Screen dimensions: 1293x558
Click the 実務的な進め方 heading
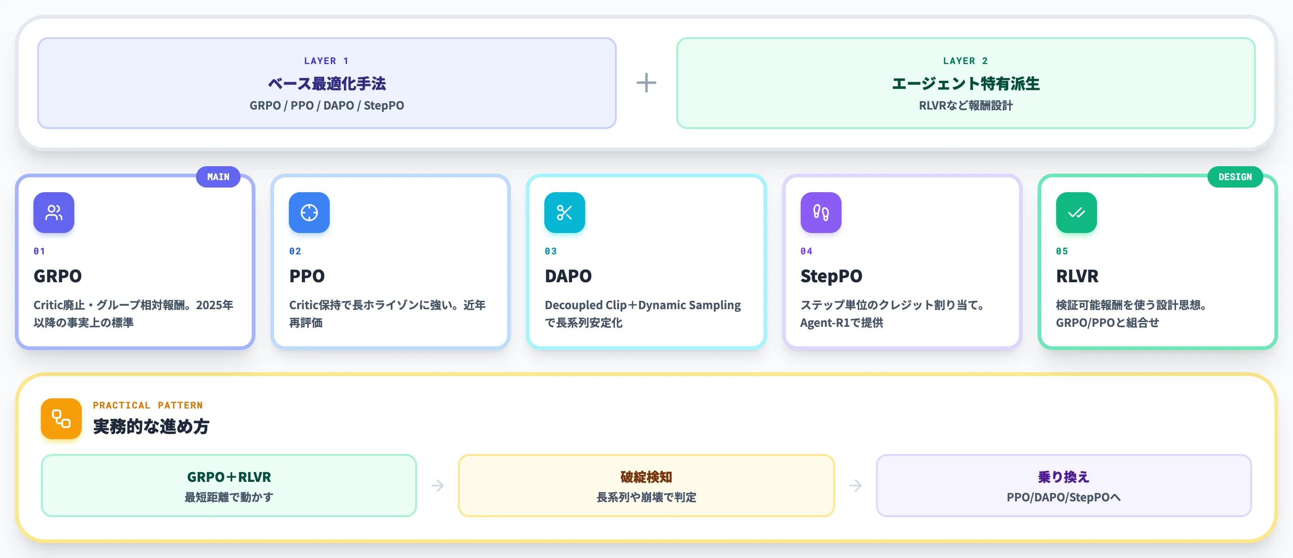[x=151, y=427]
